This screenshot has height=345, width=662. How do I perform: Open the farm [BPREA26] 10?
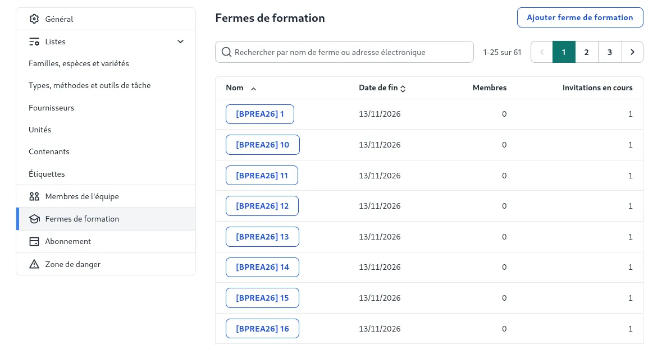click(x=262, y=144)
